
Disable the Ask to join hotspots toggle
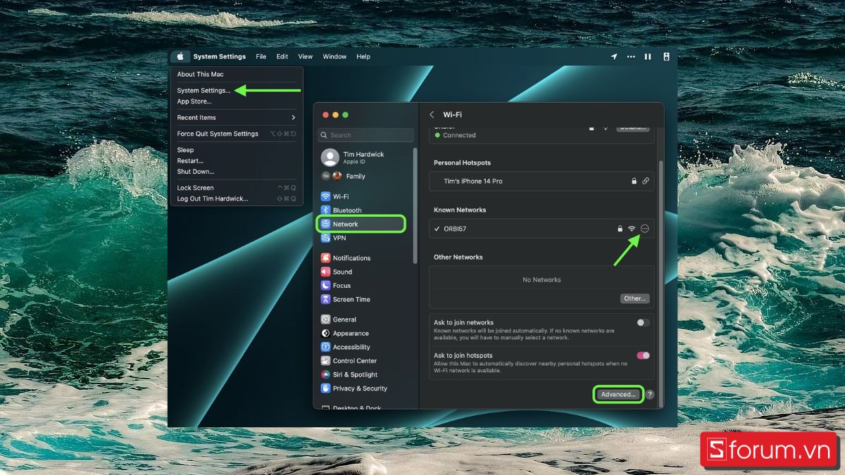pyautogui.click(x=641, y=355)
